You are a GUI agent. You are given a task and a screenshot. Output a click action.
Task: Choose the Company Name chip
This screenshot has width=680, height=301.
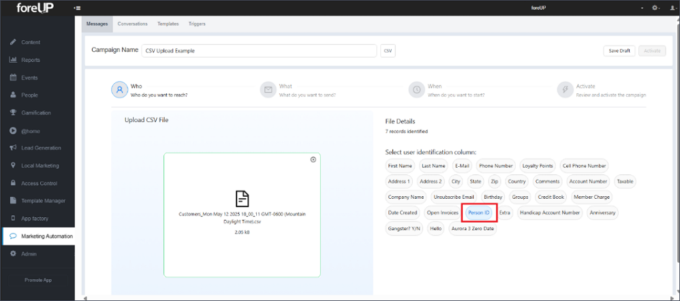coord(406,197)
